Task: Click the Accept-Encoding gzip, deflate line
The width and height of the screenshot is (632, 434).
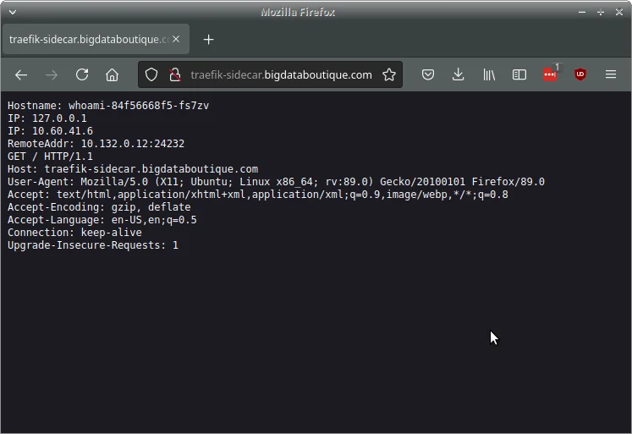Action: click(99, 207)
